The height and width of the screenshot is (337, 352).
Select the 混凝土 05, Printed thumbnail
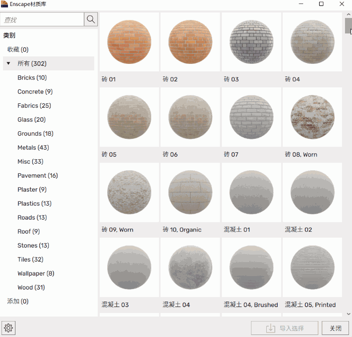(312, 268)
